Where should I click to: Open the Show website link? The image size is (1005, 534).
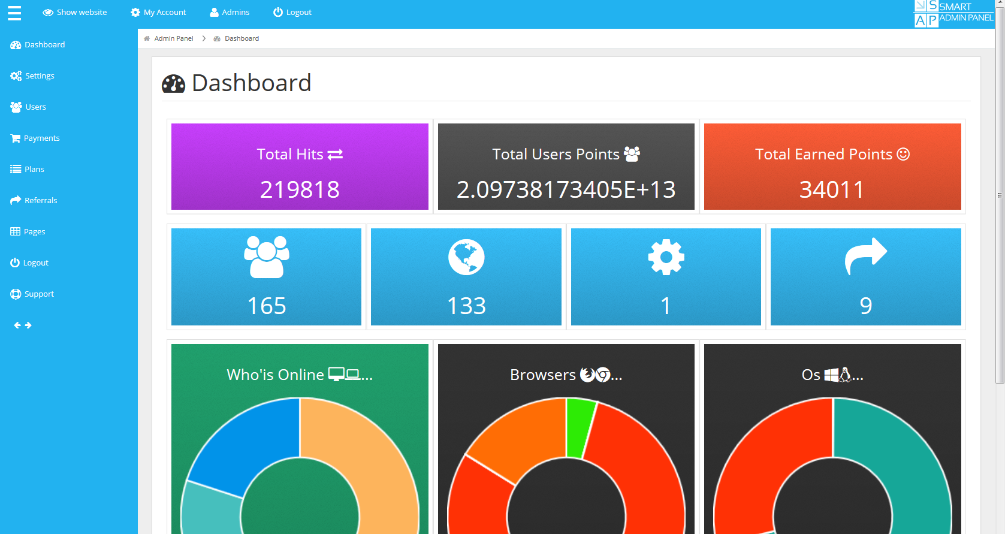75,13
